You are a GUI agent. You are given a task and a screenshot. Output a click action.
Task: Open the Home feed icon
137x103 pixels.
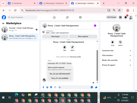54,17
